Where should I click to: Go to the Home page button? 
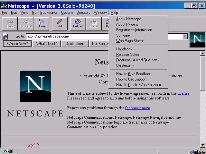point(42,24)
